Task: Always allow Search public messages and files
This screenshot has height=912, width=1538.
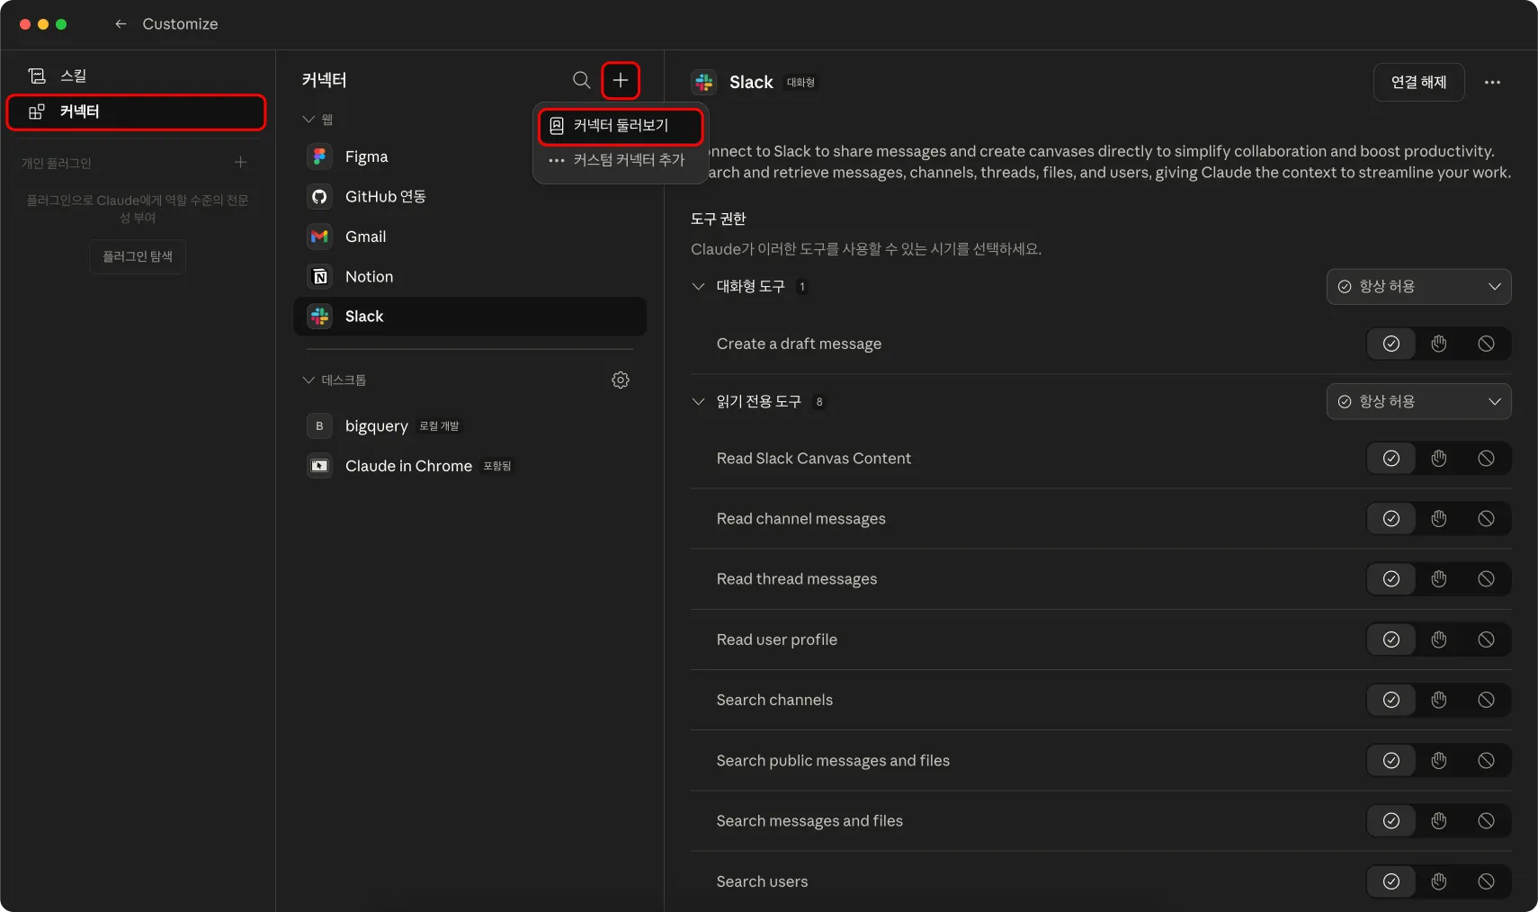Action: click(x=1391, y=761)
